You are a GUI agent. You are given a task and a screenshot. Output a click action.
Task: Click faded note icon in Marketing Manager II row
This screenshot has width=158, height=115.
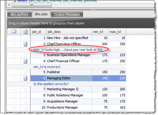pos(25,89)
